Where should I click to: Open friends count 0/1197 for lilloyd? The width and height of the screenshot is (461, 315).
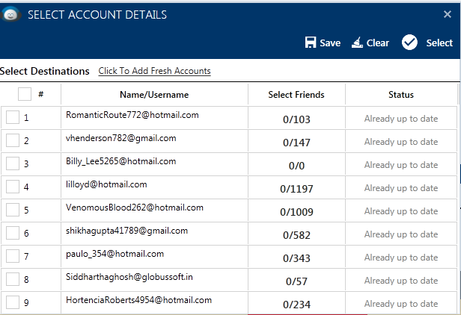(x=296, y=189)
